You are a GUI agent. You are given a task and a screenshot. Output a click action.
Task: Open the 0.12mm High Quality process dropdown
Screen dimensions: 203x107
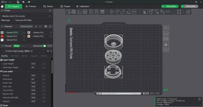point(24,51)
